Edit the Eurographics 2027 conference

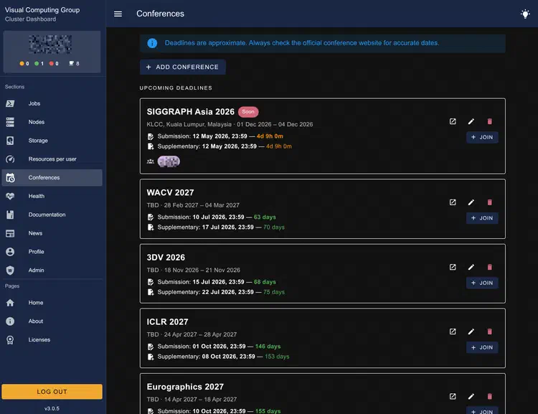471,397
